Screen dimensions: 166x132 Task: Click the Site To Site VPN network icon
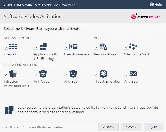(133, 47)
